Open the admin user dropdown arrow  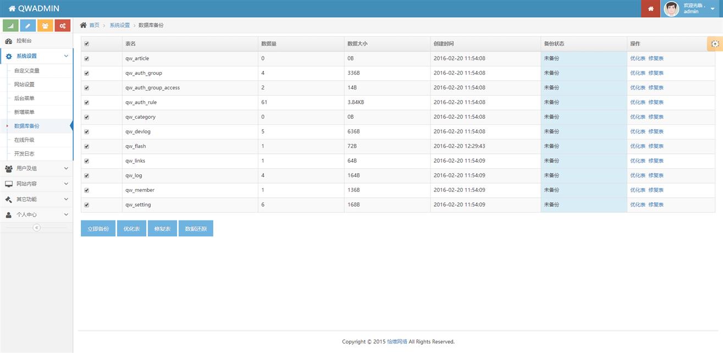coord(713,9)
